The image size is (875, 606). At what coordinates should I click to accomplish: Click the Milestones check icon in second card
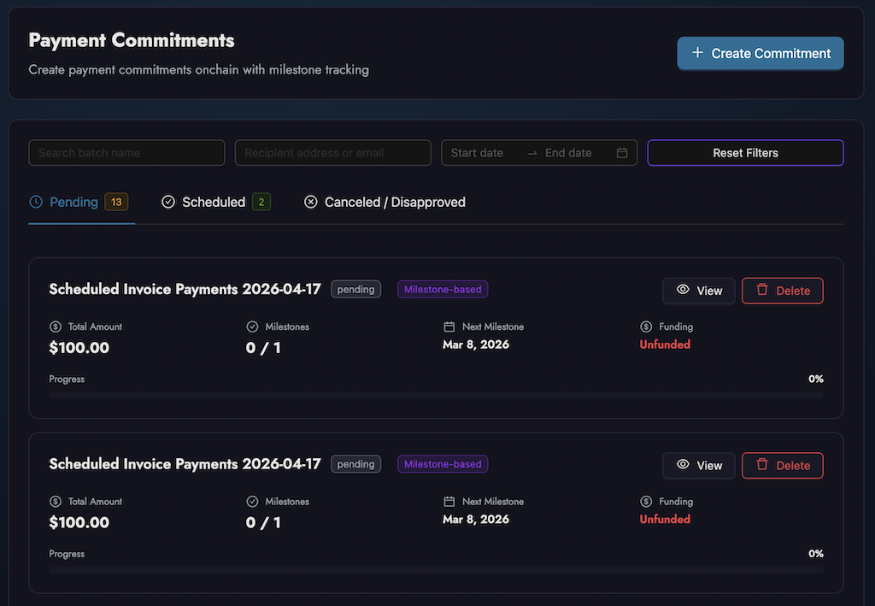tap(252, 501)
